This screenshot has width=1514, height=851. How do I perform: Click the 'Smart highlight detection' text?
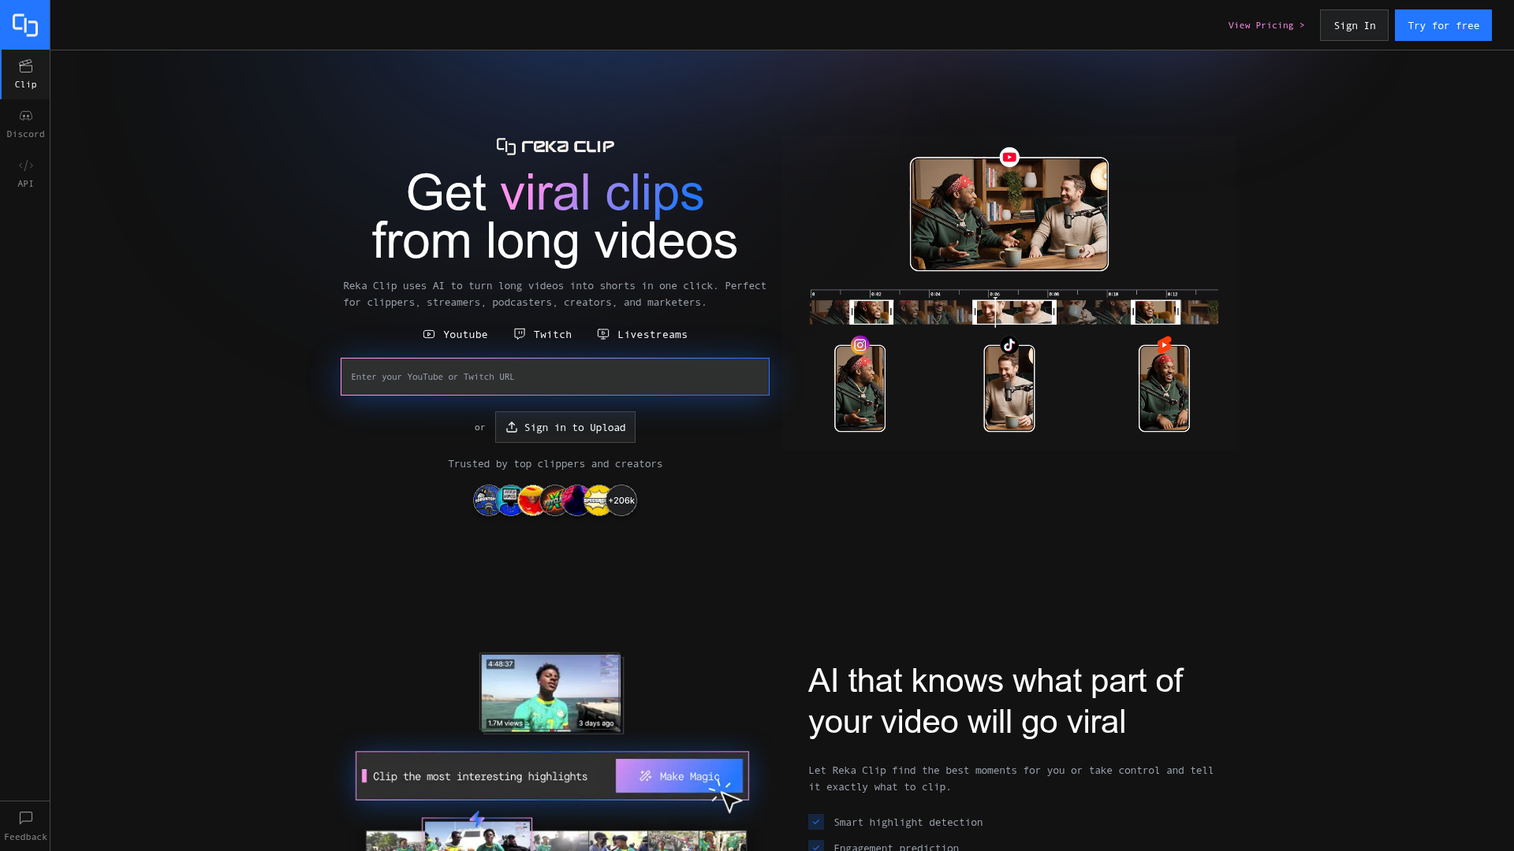[x=908, y=822]
